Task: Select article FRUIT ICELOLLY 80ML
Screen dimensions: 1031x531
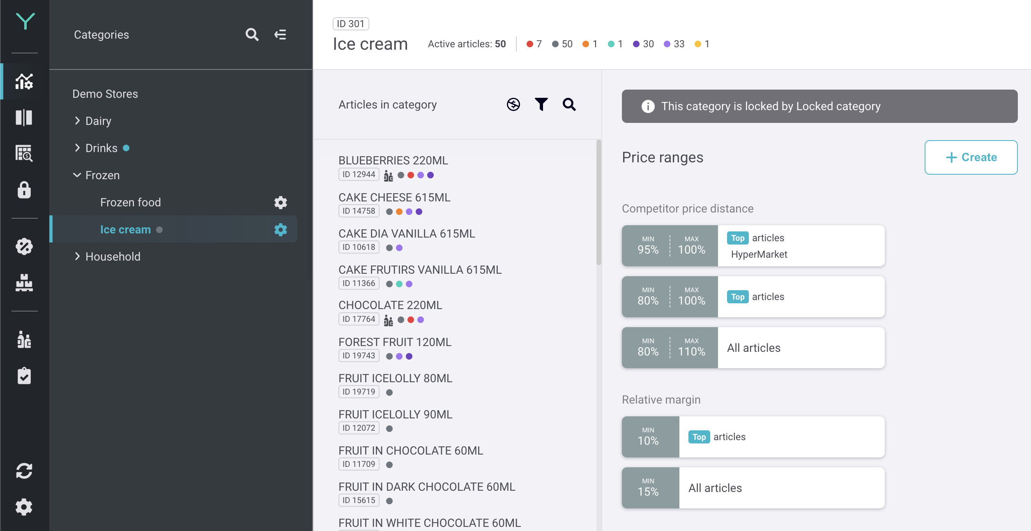Action: 395,378
